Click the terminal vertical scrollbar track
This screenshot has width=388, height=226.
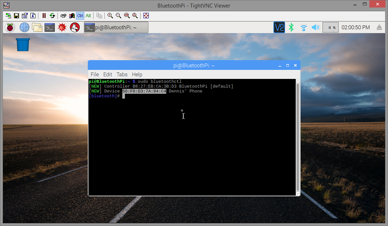click(298, 137)
